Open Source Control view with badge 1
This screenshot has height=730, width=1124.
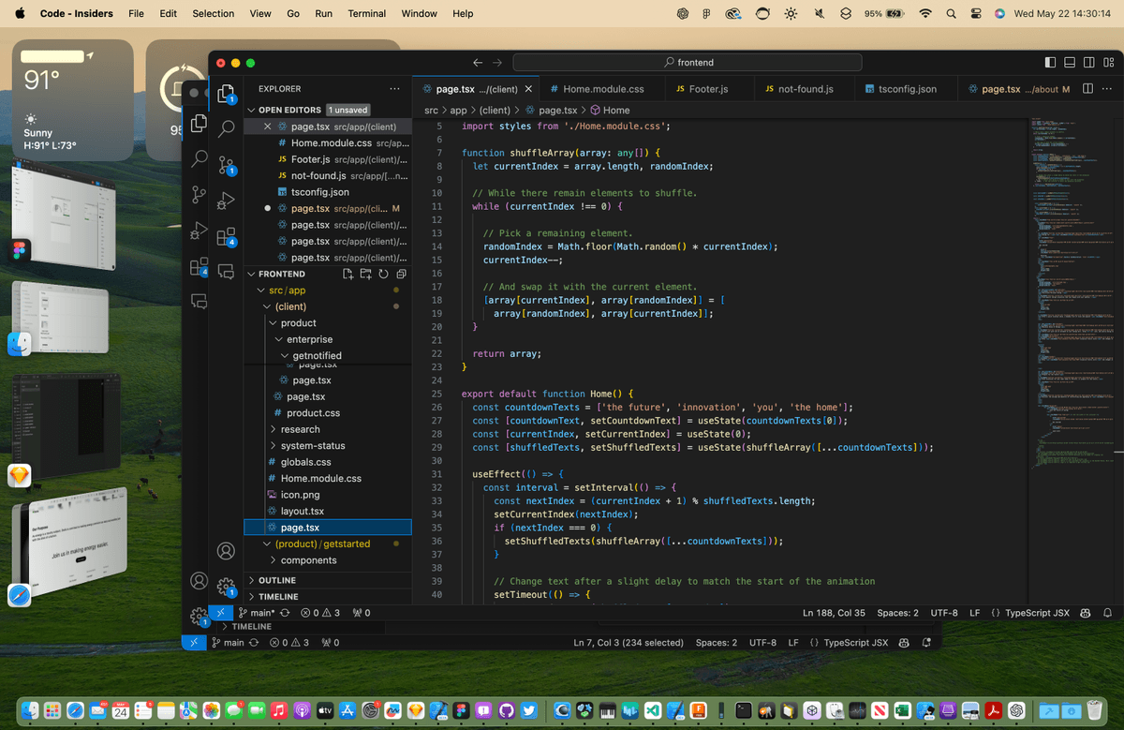[226, 165]
